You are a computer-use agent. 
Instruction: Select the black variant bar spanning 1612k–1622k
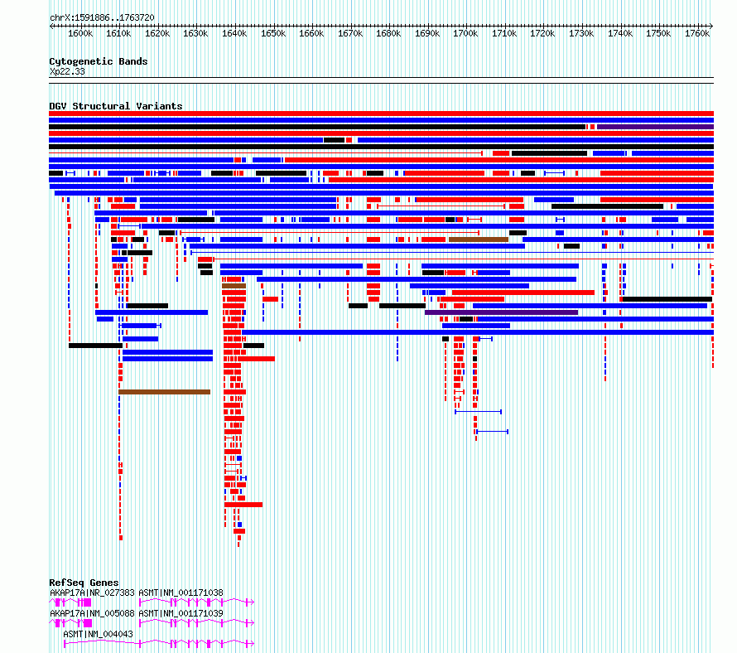click(147, 306)
